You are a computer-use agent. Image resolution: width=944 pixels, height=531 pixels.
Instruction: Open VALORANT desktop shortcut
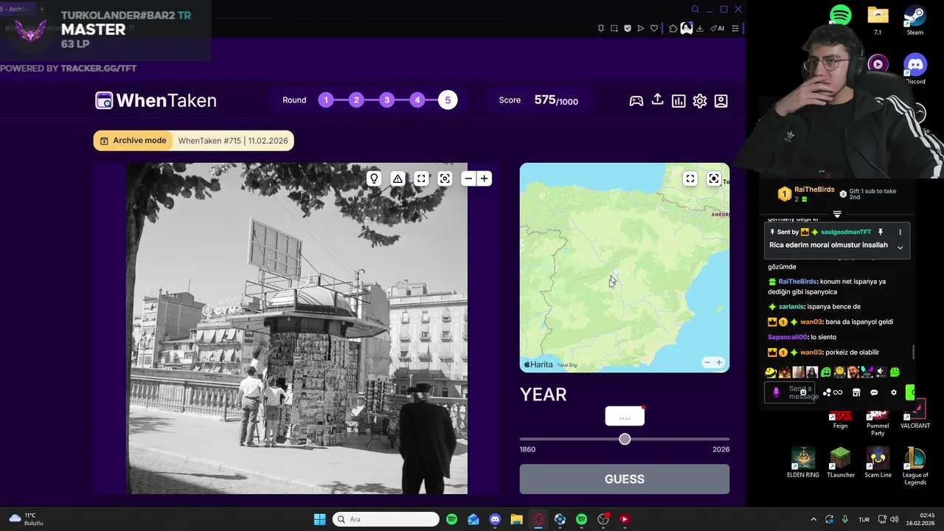tap(915, 414)
